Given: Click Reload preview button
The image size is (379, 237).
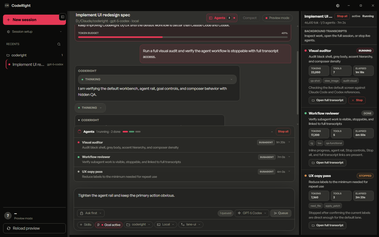Looking at the screenshot, I should (x=34, y=228).
